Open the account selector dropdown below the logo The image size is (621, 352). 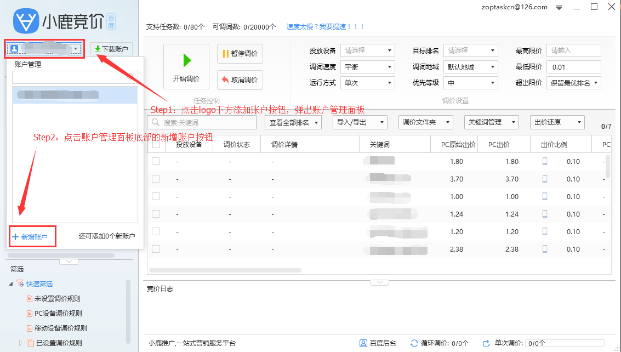76,49
